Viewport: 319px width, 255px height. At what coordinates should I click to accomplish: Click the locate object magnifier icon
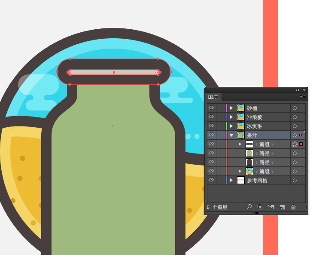click(x=249, y=207)
